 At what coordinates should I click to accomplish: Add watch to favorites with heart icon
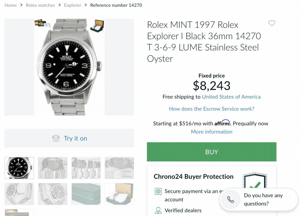coord(272,23)
